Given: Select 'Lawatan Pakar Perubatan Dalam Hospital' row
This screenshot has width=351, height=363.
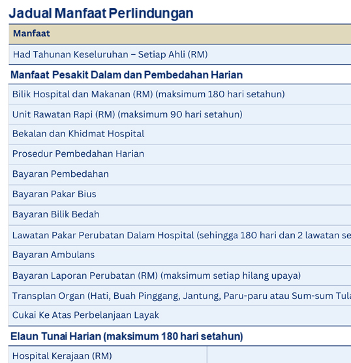Looking at the screenshot, I should click(180, 235).
